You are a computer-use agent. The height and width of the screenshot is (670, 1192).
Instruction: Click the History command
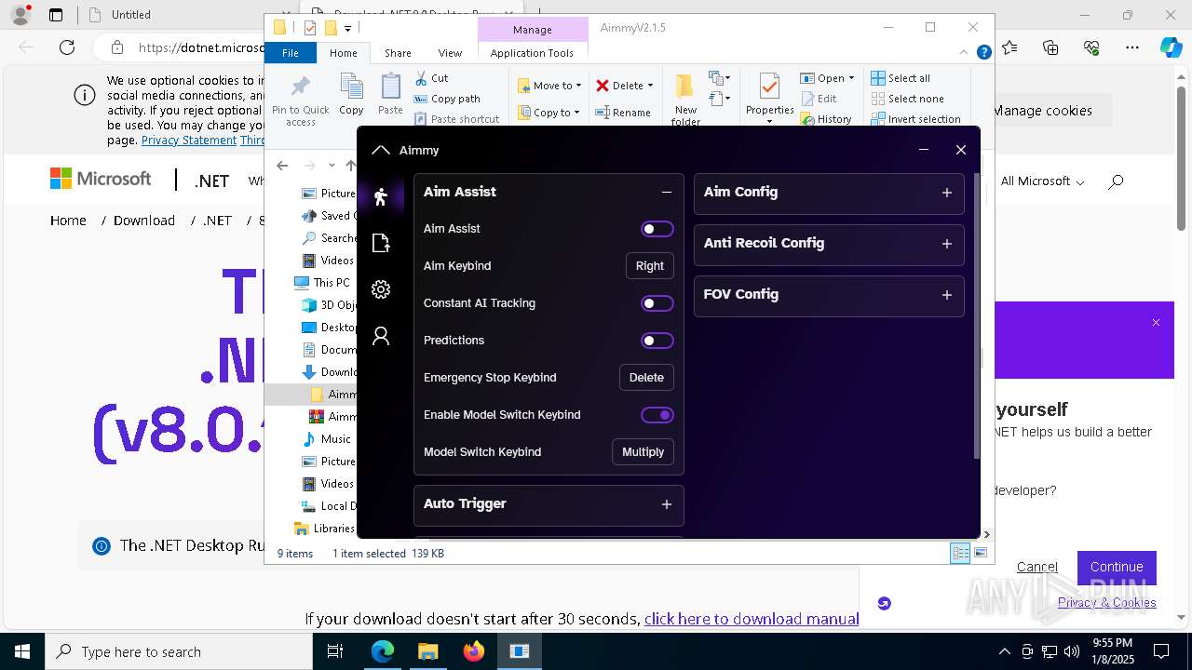pyautogui.click(x=826, y=119)
